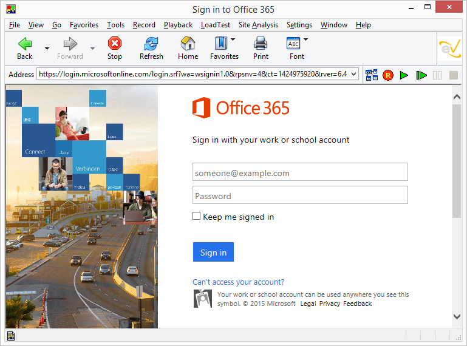
Task: Click Can't access your account link
Action: tap(238, 282)
